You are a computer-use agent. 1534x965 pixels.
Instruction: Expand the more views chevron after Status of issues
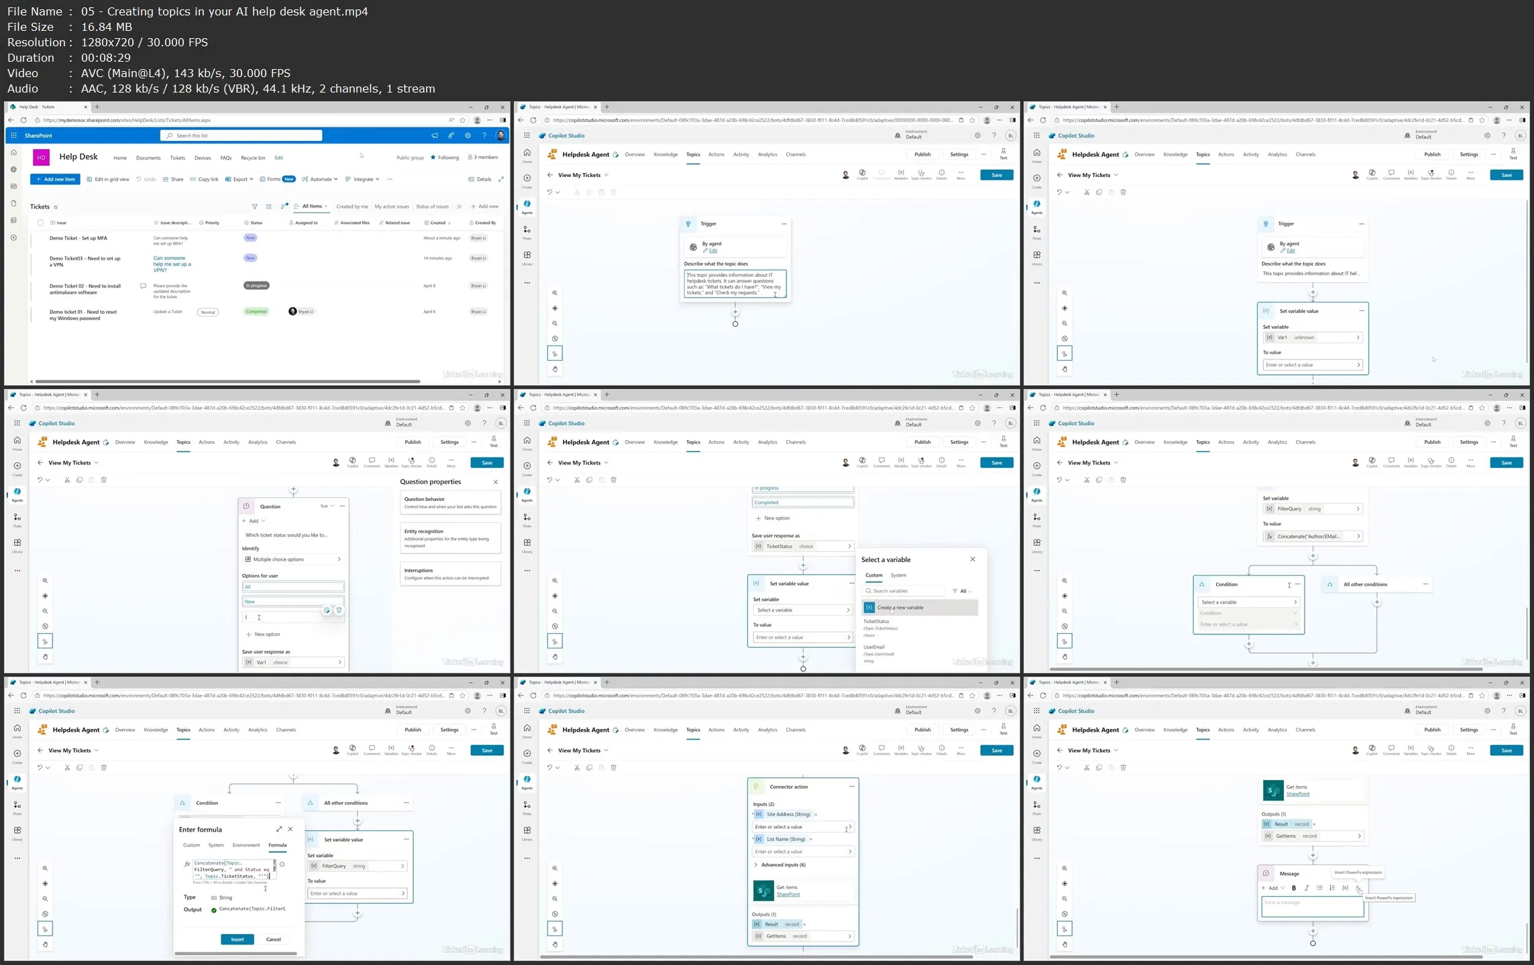pyautogui.click(x=459, y=207)
